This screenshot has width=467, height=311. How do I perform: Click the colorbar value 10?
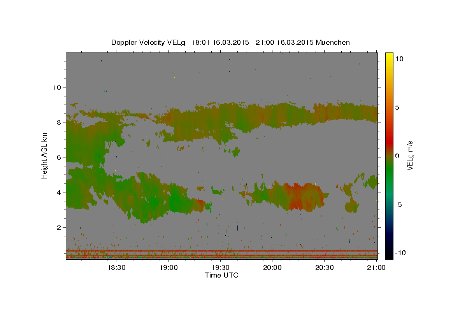(399, 58)
